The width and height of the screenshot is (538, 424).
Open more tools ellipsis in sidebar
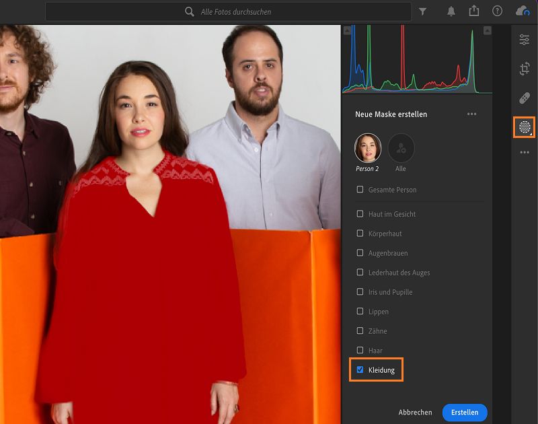525,152
